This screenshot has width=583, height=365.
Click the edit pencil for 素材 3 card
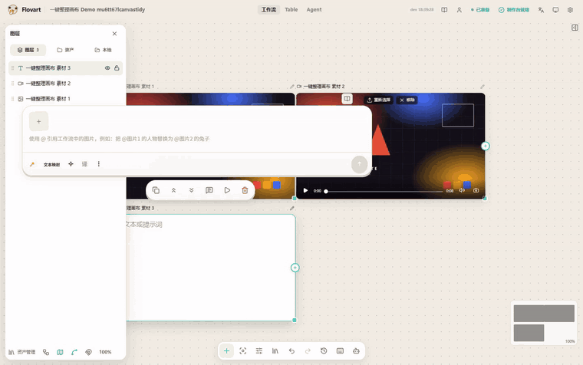coord(291,209)
